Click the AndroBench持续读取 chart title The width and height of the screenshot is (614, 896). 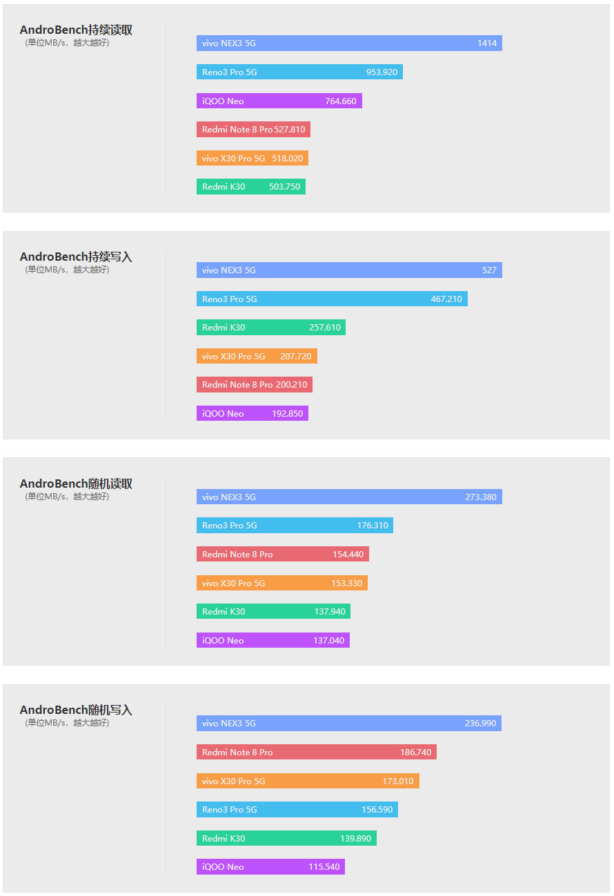76,30
